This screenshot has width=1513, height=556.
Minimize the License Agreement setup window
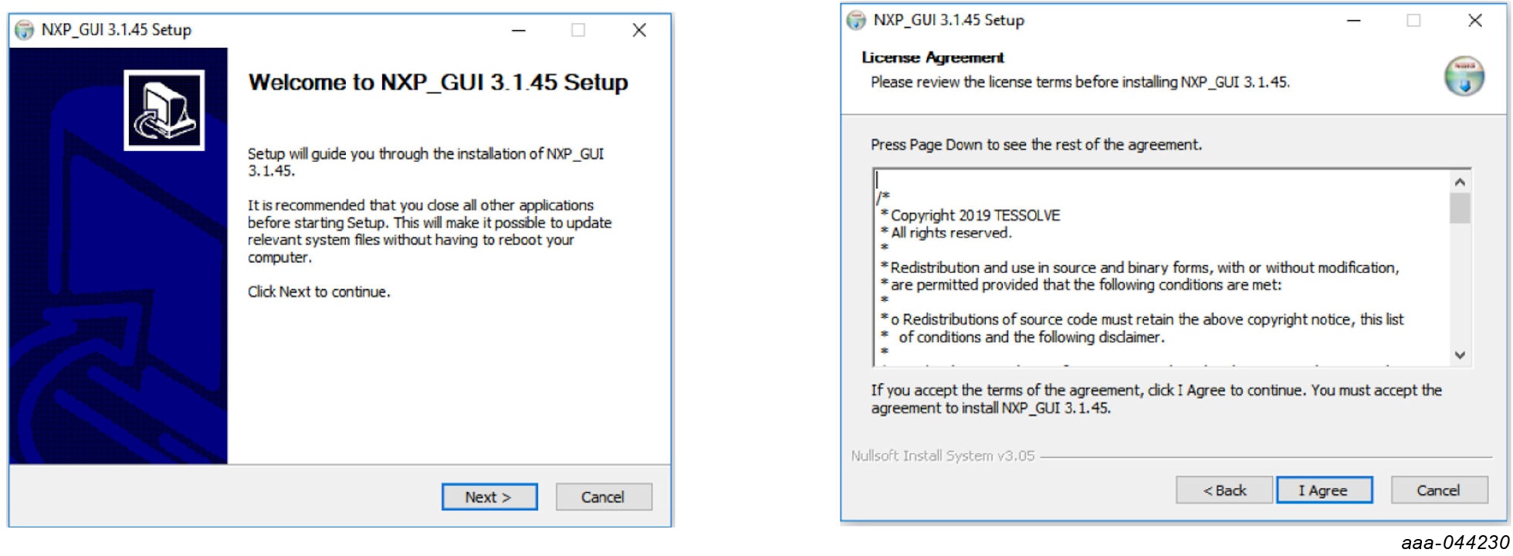coord(1353,21)
